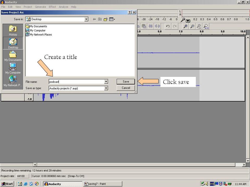The width and height of the screenshot is (250, 187).
Task: Open My Computer from places sidebar
Action: [13, 69]
